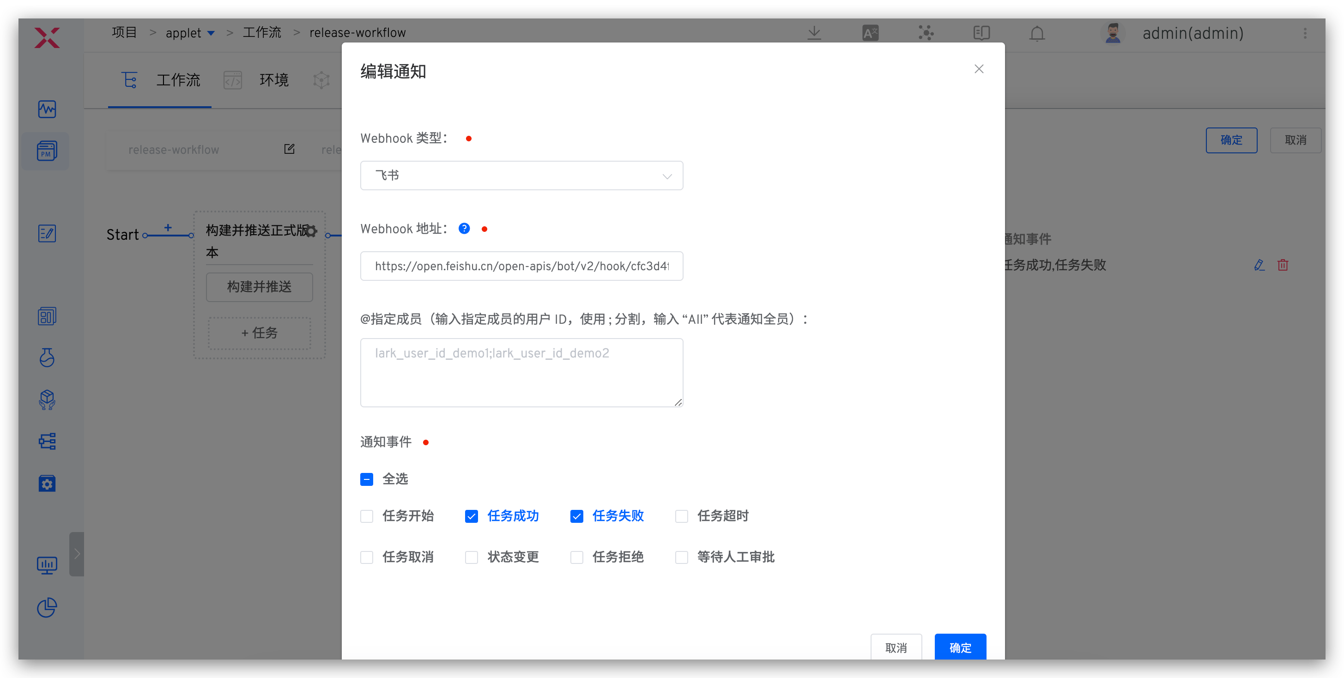Open the box-icon tab next to 环境
Screen dimensions: 1344x678
[x=321, y=80]
